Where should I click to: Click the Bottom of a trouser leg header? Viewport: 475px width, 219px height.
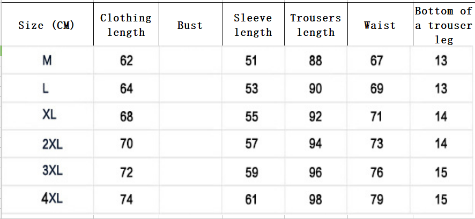coord(443,25)
